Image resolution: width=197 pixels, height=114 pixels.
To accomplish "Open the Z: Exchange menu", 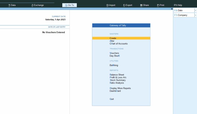I will [37, 5].
